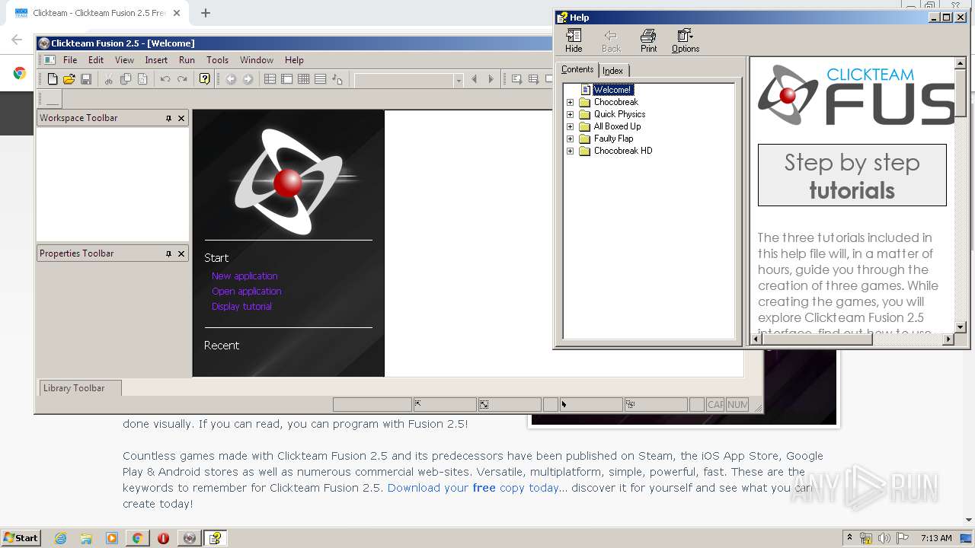Viewport: 975px width, 548px height.
Task: Click the New file toolbar icon
Action: (53, 79)
